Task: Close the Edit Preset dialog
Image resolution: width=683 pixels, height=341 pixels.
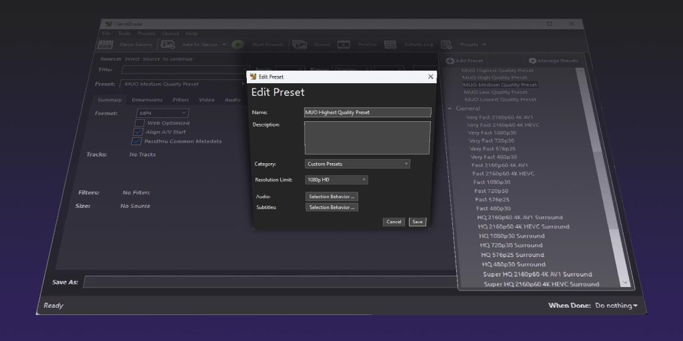Action: tap(430, 77)
